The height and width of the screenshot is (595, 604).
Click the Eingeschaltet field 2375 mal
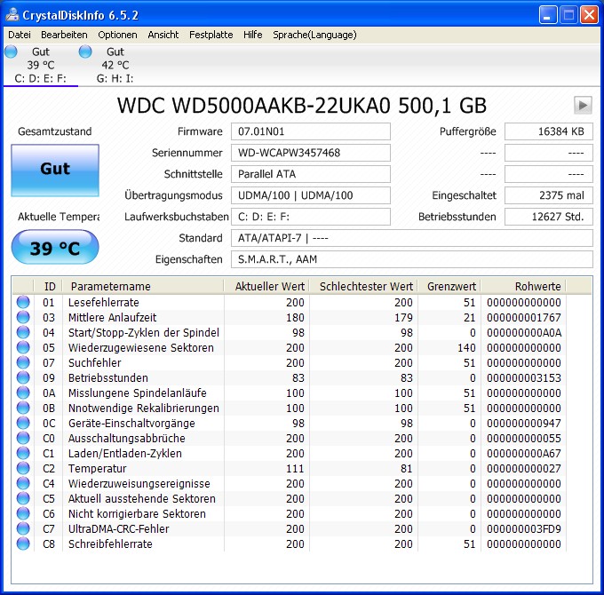549,195
